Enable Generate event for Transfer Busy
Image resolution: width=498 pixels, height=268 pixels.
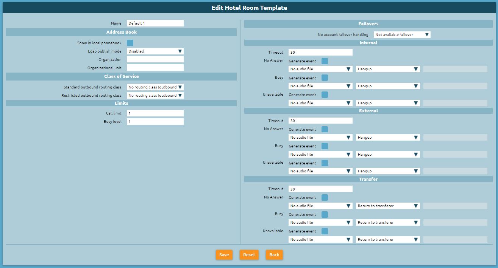pyautogui.click(x=325, y=214)
